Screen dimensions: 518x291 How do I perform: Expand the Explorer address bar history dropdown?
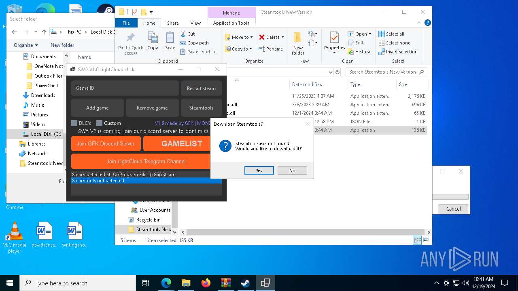coord(331,72)
